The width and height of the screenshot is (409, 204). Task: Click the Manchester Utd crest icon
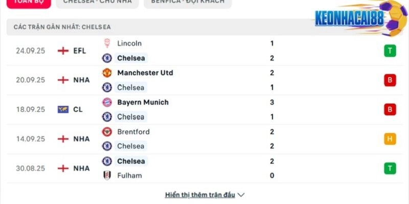107,73
